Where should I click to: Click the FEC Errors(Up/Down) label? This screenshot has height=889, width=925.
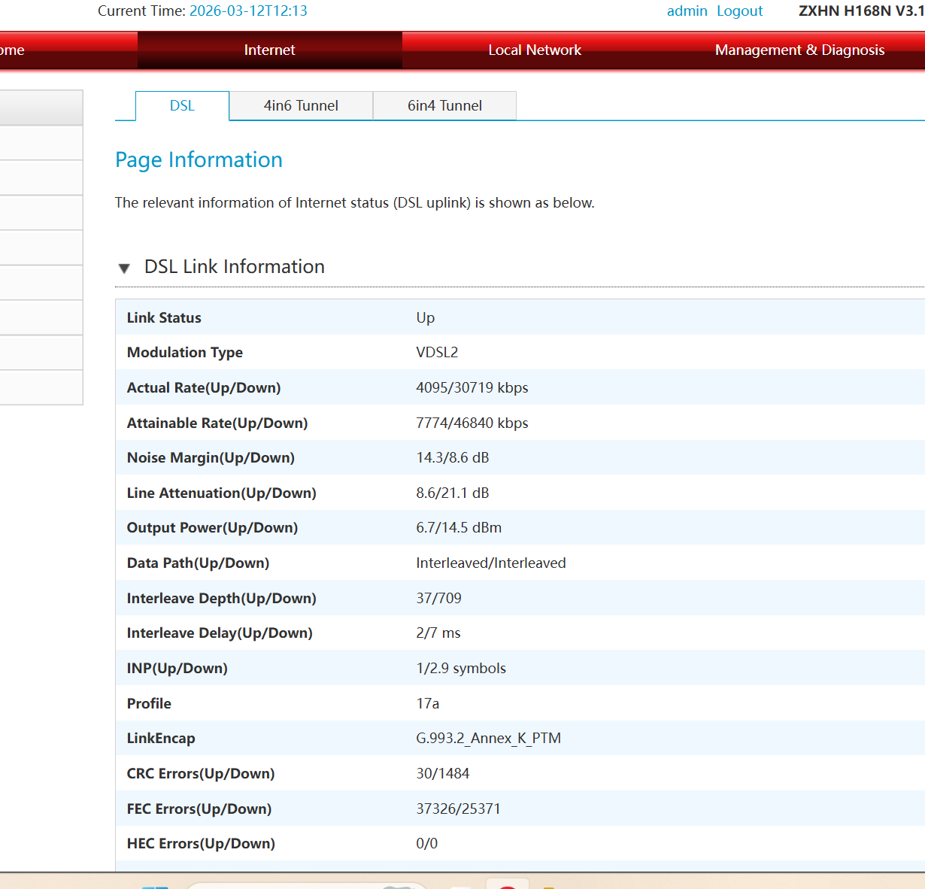[x=199, y=809]
